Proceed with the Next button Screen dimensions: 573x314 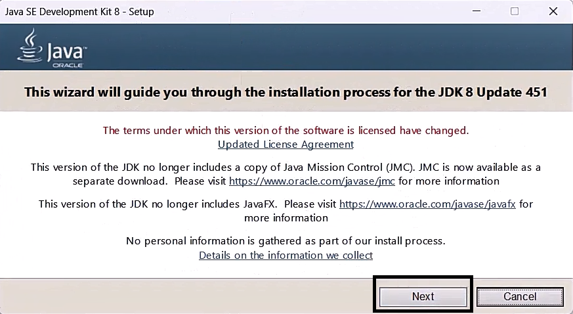[423, 296]
